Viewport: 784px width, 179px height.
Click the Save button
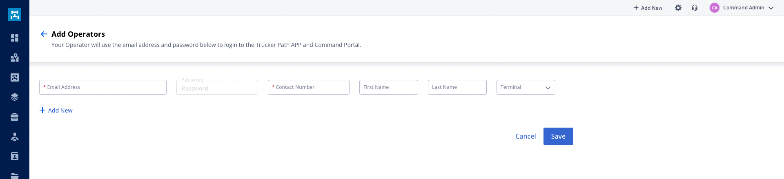click(x=558, y=136)
